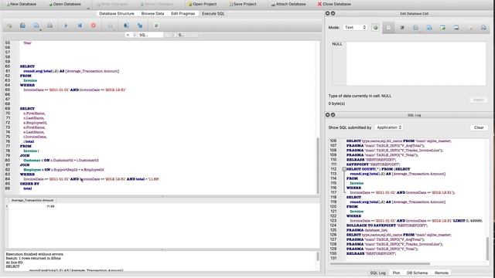This screenshot has width=495, height=278.
Task: Open 'Application' SQL log source dropdown
Action: [x=389, y=127]
